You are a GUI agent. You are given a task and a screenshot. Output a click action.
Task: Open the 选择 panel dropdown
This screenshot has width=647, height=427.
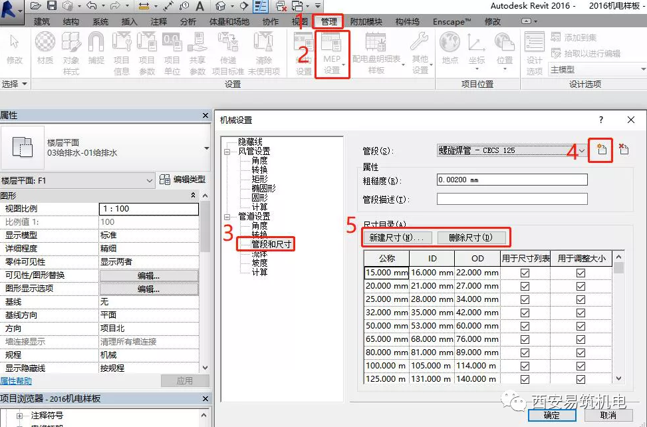point(13,84)
